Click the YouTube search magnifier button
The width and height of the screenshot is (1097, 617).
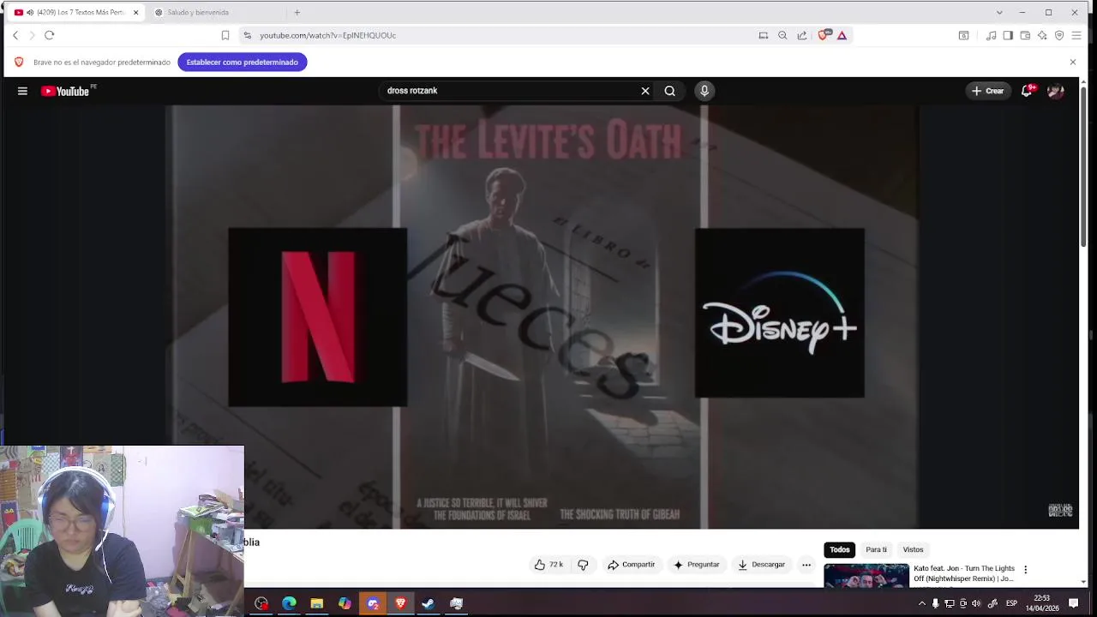point(670,91)
